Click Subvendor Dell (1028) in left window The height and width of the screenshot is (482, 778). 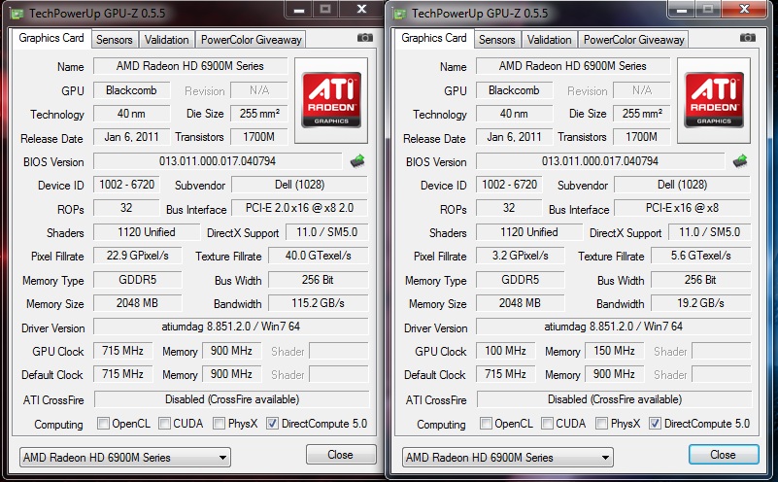300,185
